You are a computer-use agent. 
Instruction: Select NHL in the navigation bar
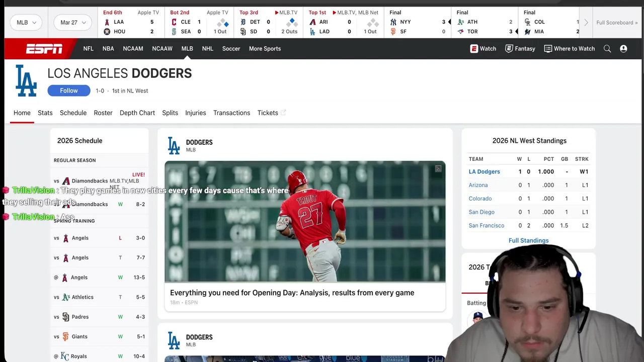point(208,49)
